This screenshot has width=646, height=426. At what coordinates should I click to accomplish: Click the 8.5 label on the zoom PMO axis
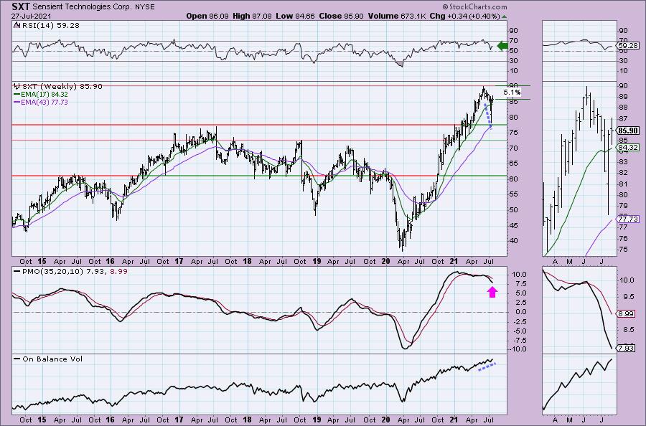(x=628, y=330)
